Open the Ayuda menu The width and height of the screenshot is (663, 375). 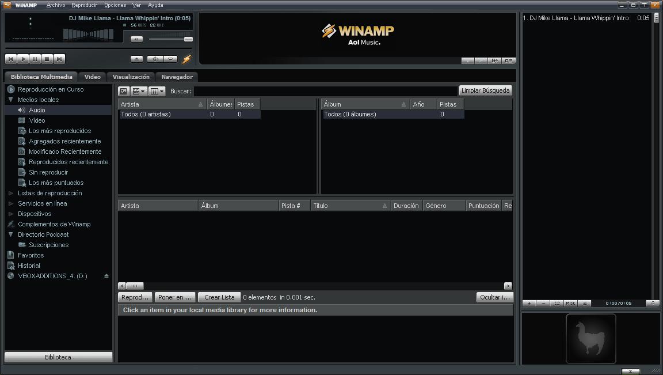(155, 5)
